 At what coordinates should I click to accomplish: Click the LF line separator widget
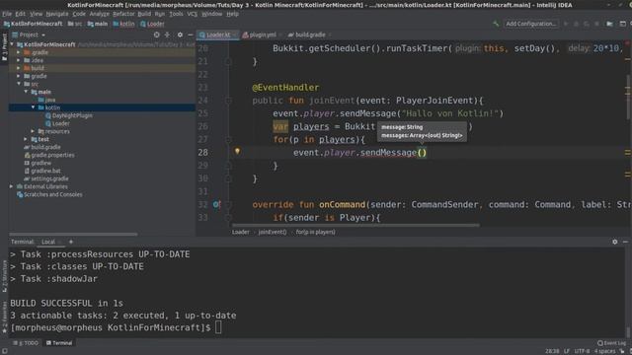(567, 351)
